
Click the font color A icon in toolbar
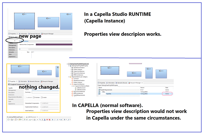(57, 120)
